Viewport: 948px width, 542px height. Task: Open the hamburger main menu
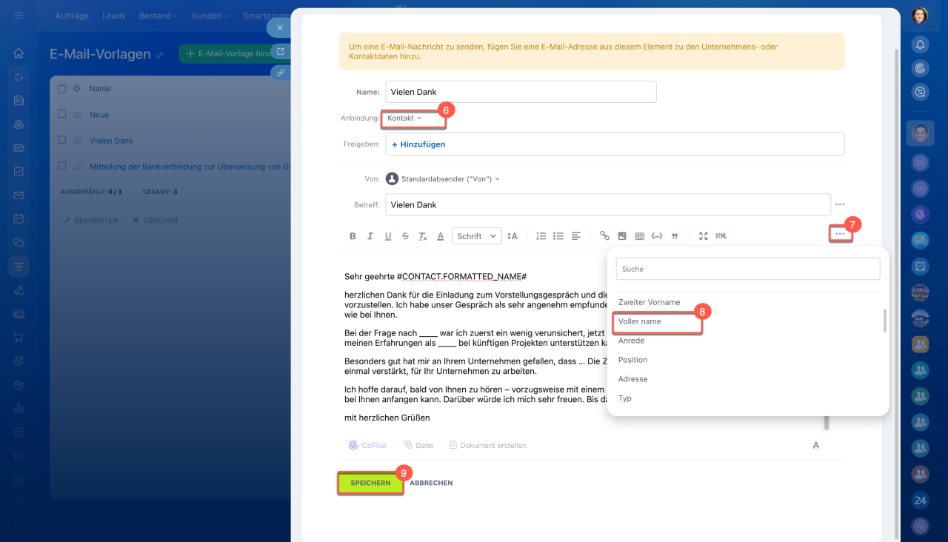19,16
